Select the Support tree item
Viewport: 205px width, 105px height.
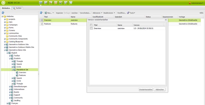coord(17,95)
